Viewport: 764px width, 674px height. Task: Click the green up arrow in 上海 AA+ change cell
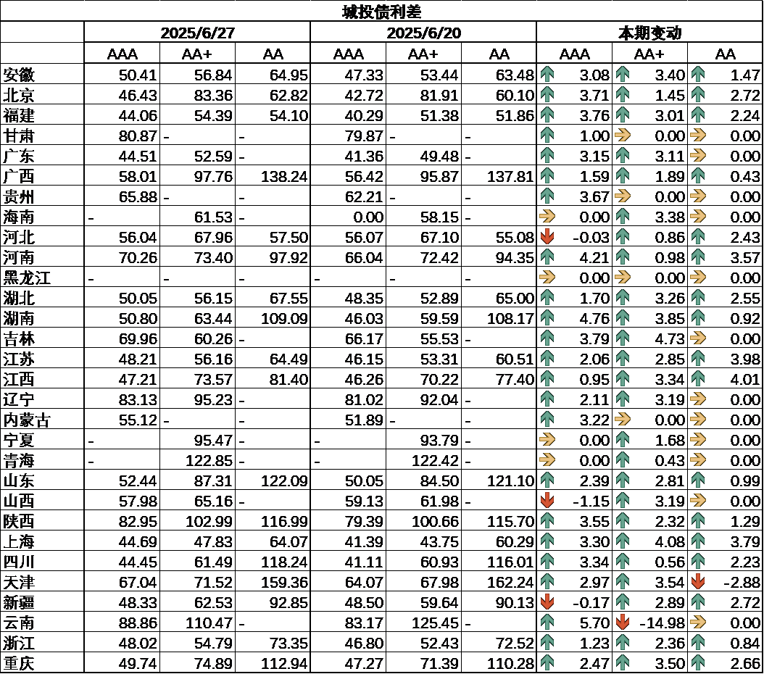(x=623, y=541)
